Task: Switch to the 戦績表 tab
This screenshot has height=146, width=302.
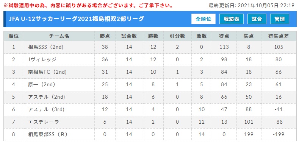Action: point(231,19)
